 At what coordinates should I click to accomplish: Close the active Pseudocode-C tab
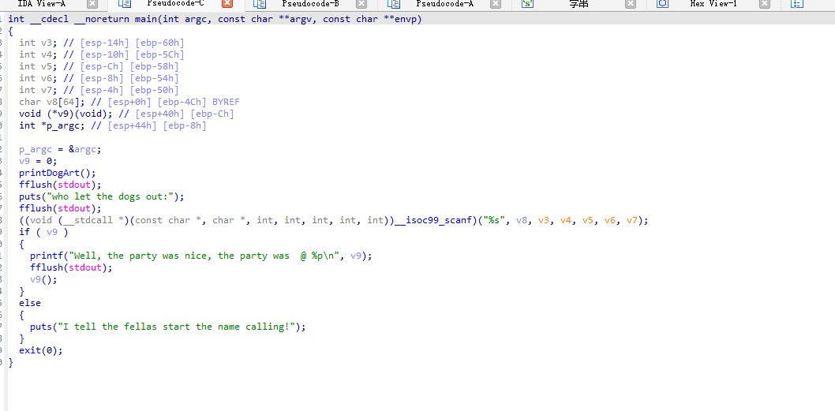click(x=227, y=4)
